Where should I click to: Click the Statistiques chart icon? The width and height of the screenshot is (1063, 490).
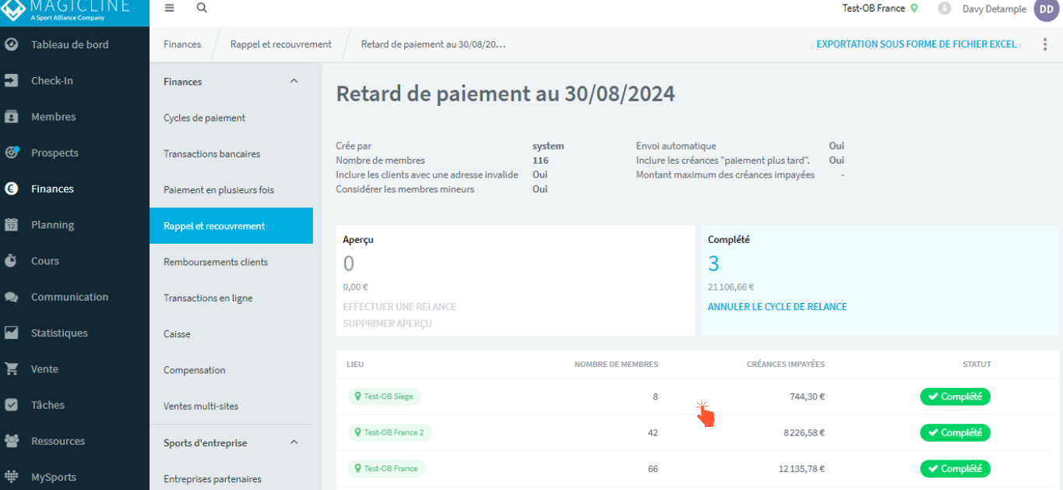pyautogui.click(x=12, y=333)
